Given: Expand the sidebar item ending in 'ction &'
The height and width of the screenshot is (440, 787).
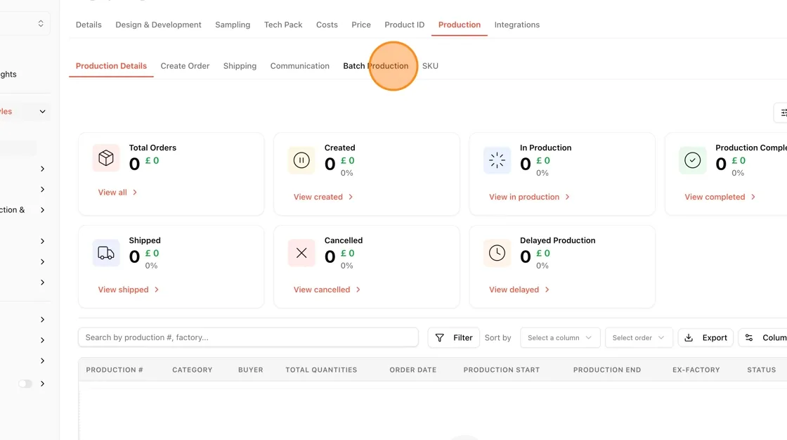Looking at the screenshot, I should tap(43, 210).
